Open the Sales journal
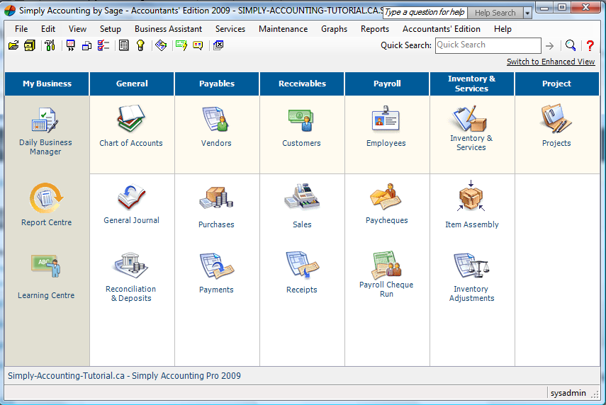The image size is (606, 405). click(x=302, y=206)
